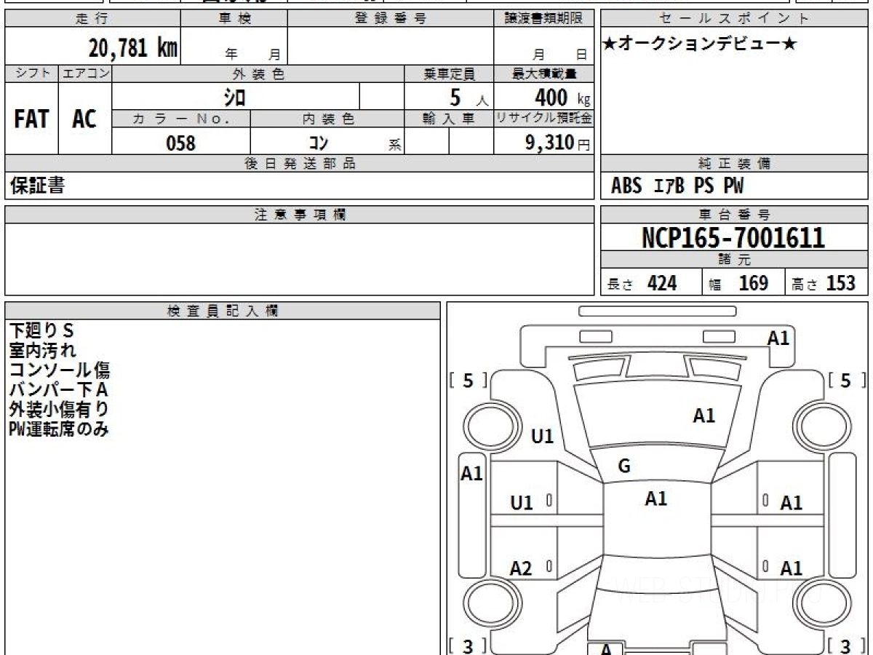Screen dimensions: 873x655
Task: Click the length value 長さ 424
Action: [x=642, y=283]
